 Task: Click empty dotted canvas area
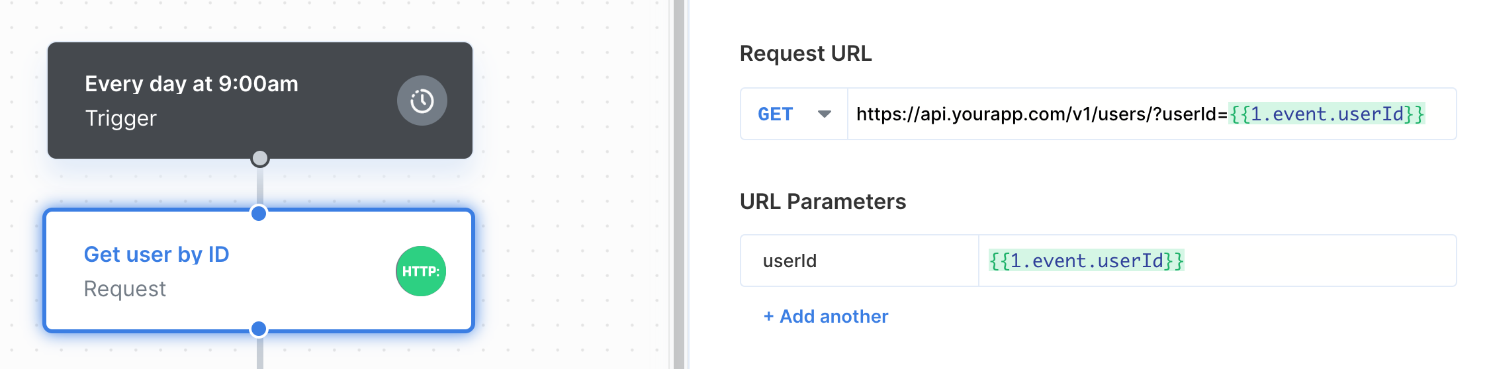tap(569, 198)
